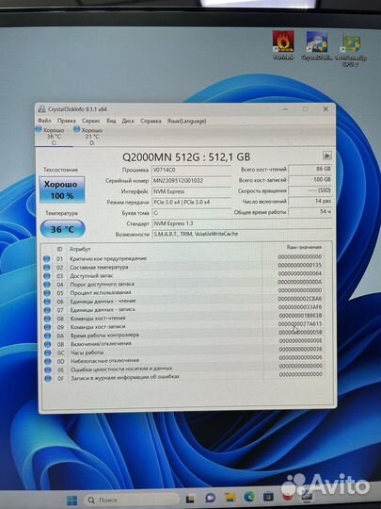Open the Сервис menu
Image resolution: width=381 pixels, height=509 pixels.
[x=91, y=121]
